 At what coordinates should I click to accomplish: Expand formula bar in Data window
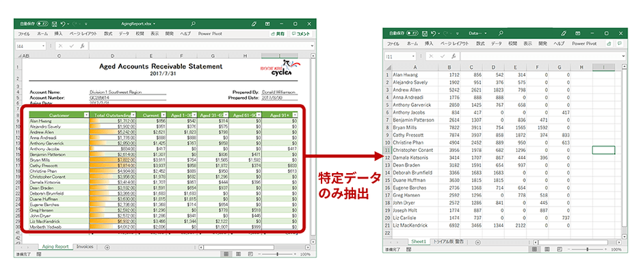[x=624, y=56]
